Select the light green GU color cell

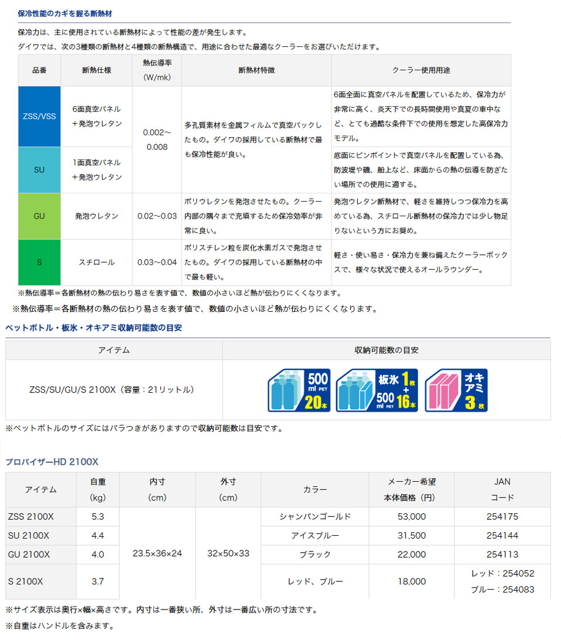39,216
